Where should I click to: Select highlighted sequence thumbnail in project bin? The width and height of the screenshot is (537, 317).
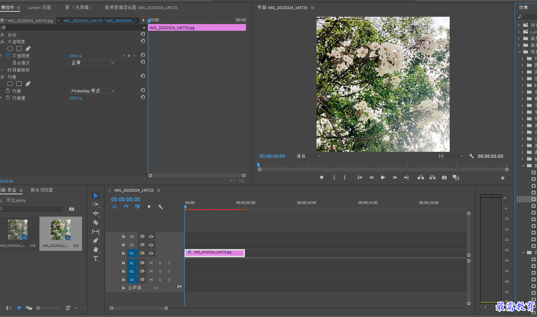[x=61, y=230]
